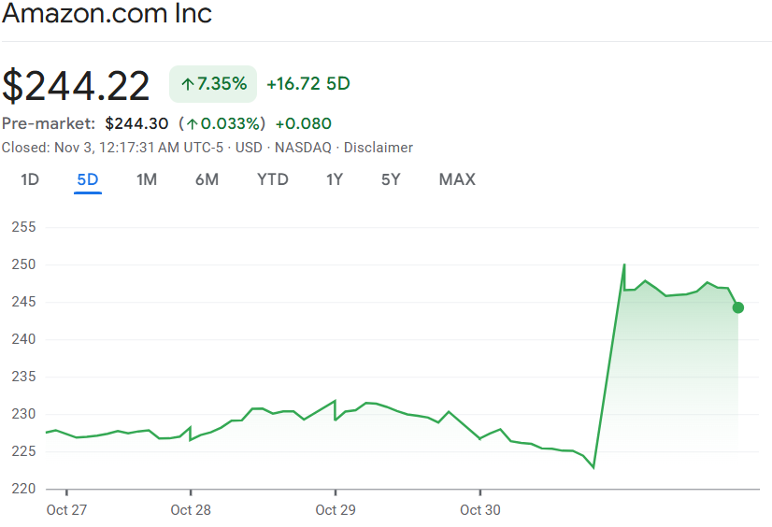Select the 5D time range tab

pyautogui.click(x=88, y=179)
